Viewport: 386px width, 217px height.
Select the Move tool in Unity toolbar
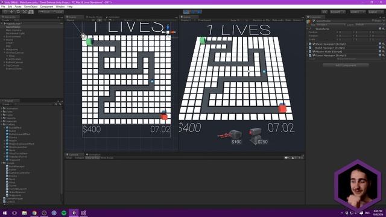pos(11,12)
